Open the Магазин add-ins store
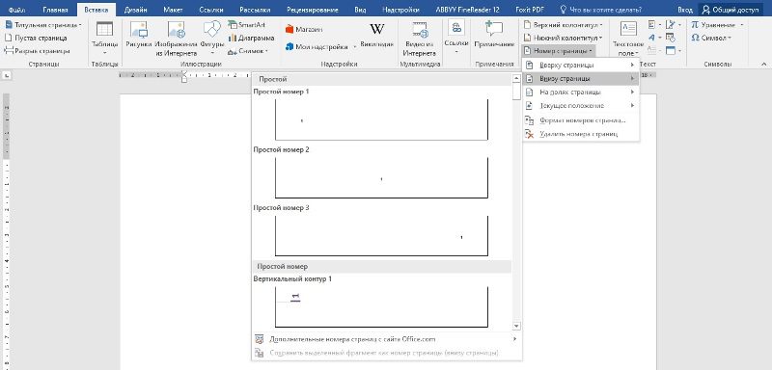Image resolution: width=772 pixels, height=370 pixels. (304, 30)
